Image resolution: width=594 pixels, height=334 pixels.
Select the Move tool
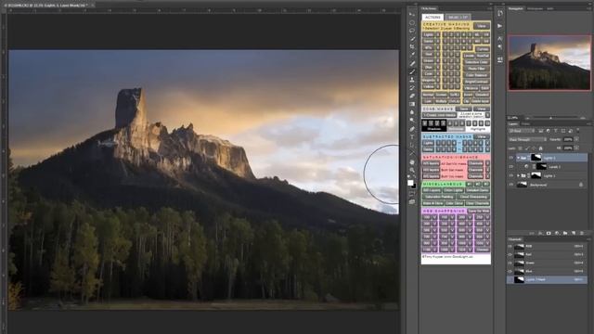(x=412, y=15)
